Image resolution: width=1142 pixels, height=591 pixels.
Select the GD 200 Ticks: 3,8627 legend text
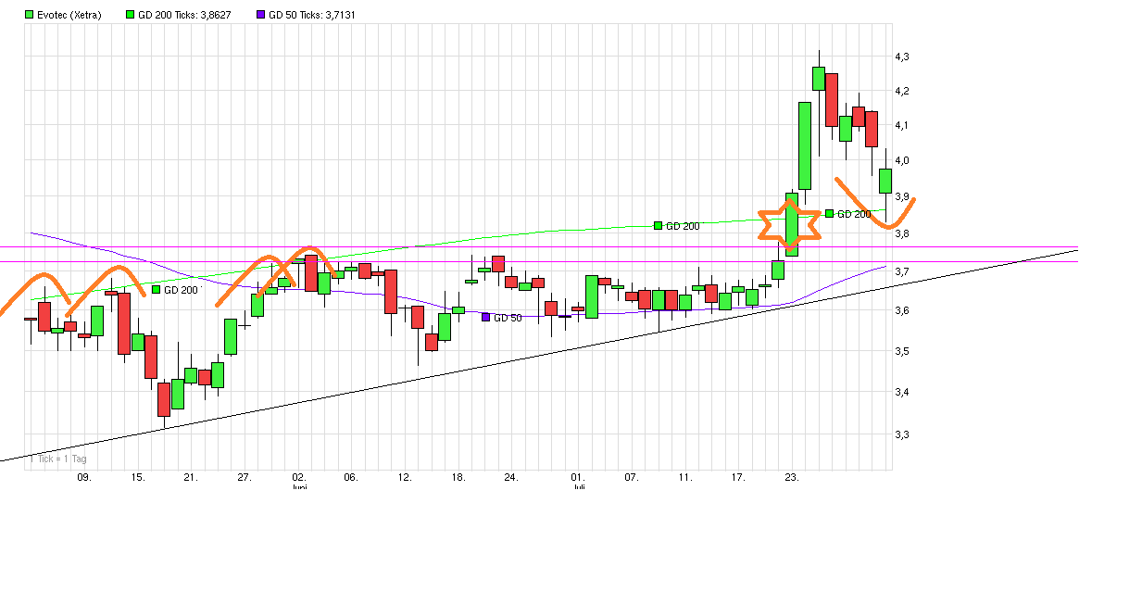(x=183, y=16)
